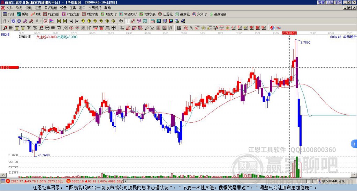
Task: Open the 设置 menu
Action: click(63, 8)
